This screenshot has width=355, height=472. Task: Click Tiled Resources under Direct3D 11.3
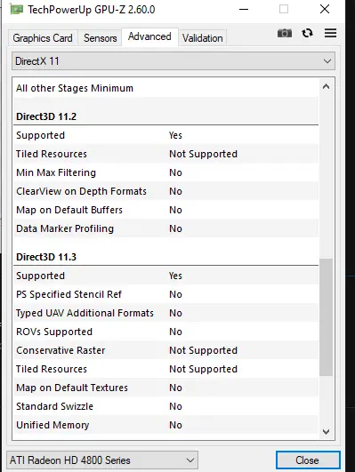tap(165, 369)
